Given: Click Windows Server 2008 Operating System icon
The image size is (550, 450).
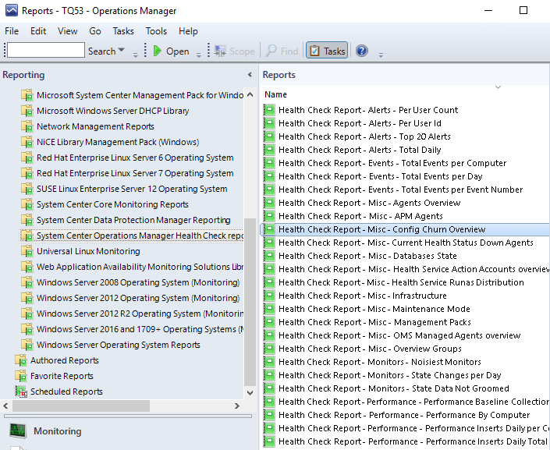Looking at the screenshot, I should click(x=27, y=282).
